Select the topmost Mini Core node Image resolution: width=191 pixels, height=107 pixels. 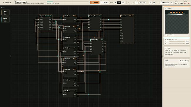click(70, 18)
